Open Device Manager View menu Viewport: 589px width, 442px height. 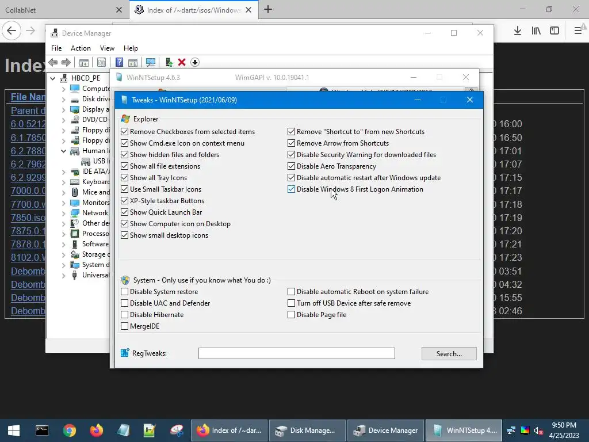pos(107,48)
